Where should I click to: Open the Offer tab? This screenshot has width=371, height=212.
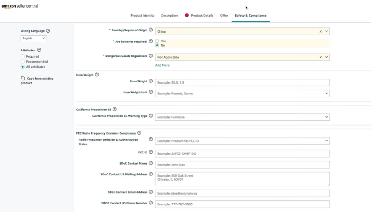pos(224,15)
